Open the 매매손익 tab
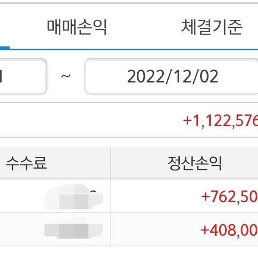Viewport: 258px width, 258px height. click(77, 28)
